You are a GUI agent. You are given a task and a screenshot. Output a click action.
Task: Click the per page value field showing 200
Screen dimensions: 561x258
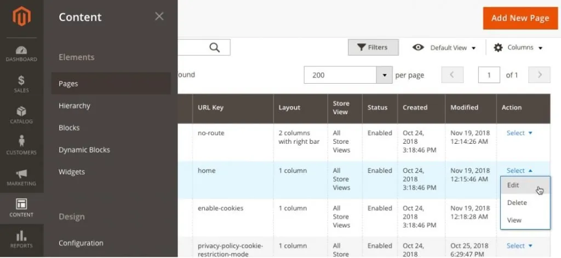(x=340, y=75)
